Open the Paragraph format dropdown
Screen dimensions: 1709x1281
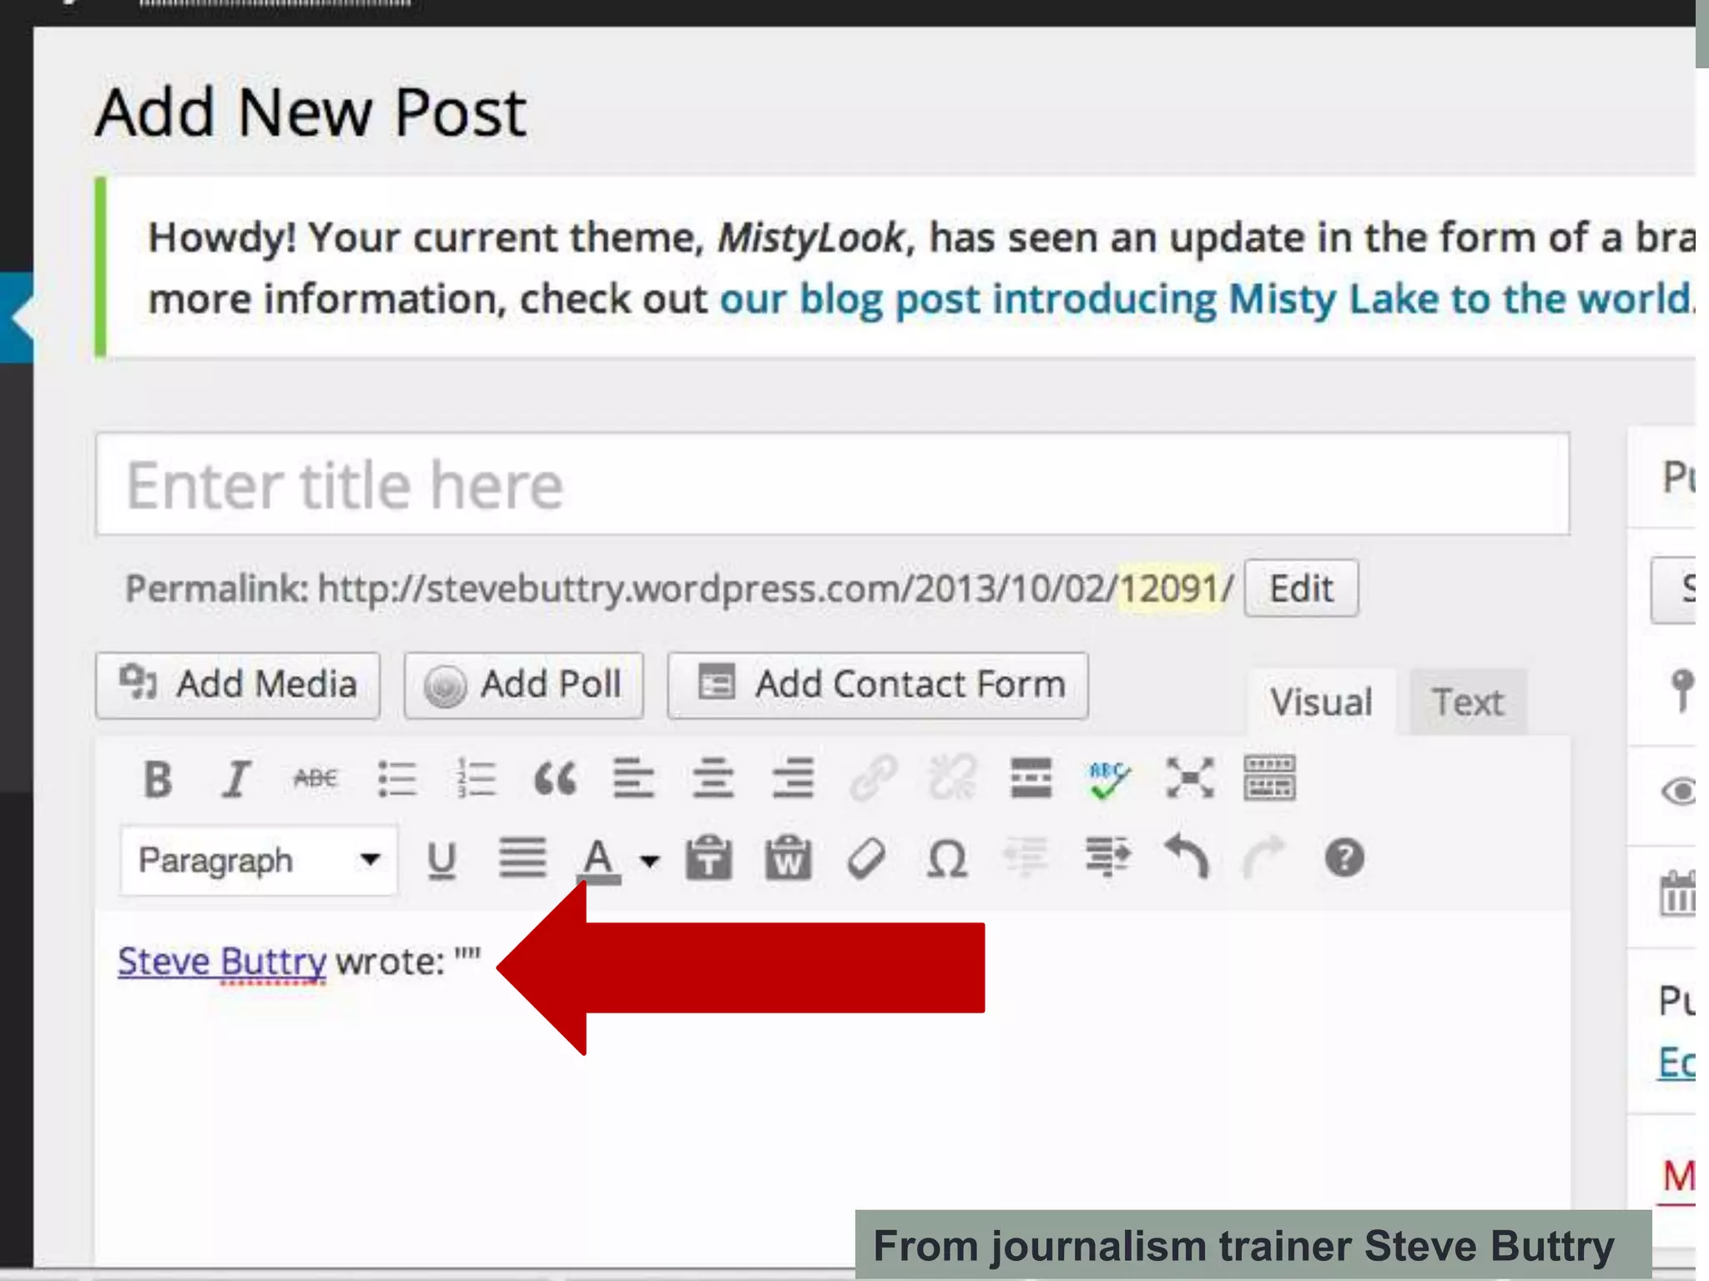[259, 861]
